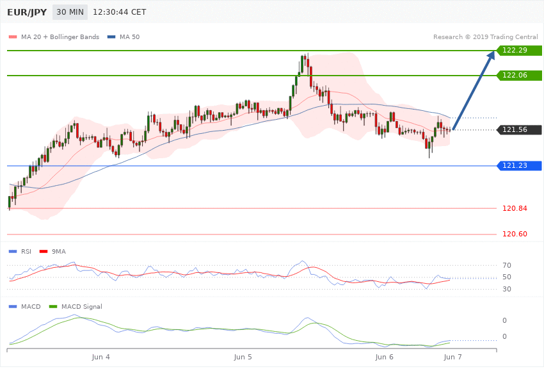
Task: Select the 122.29 resistance price tag
Action: pyautogui.click(x=519, y=51)
